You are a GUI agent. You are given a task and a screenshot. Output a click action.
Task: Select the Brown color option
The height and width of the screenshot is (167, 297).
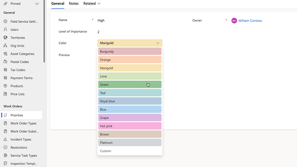[130, 134]
